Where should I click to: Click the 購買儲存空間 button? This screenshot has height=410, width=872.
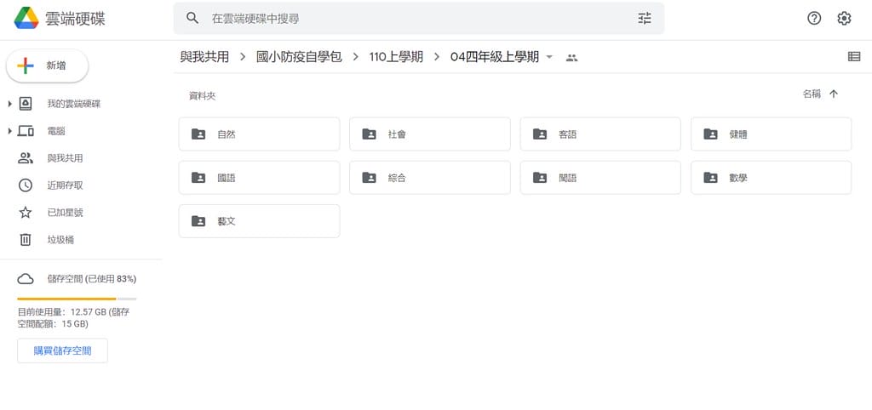coord(62,350)
